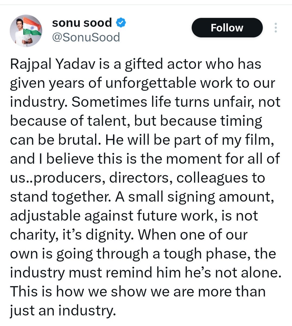Open the three-dot more options menu
The image size is (292, 326).
pyautogui.click(x=275, y=28)
